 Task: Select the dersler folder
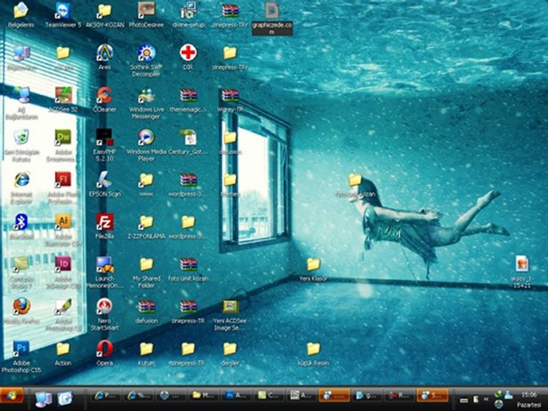(x=229, y=349)
